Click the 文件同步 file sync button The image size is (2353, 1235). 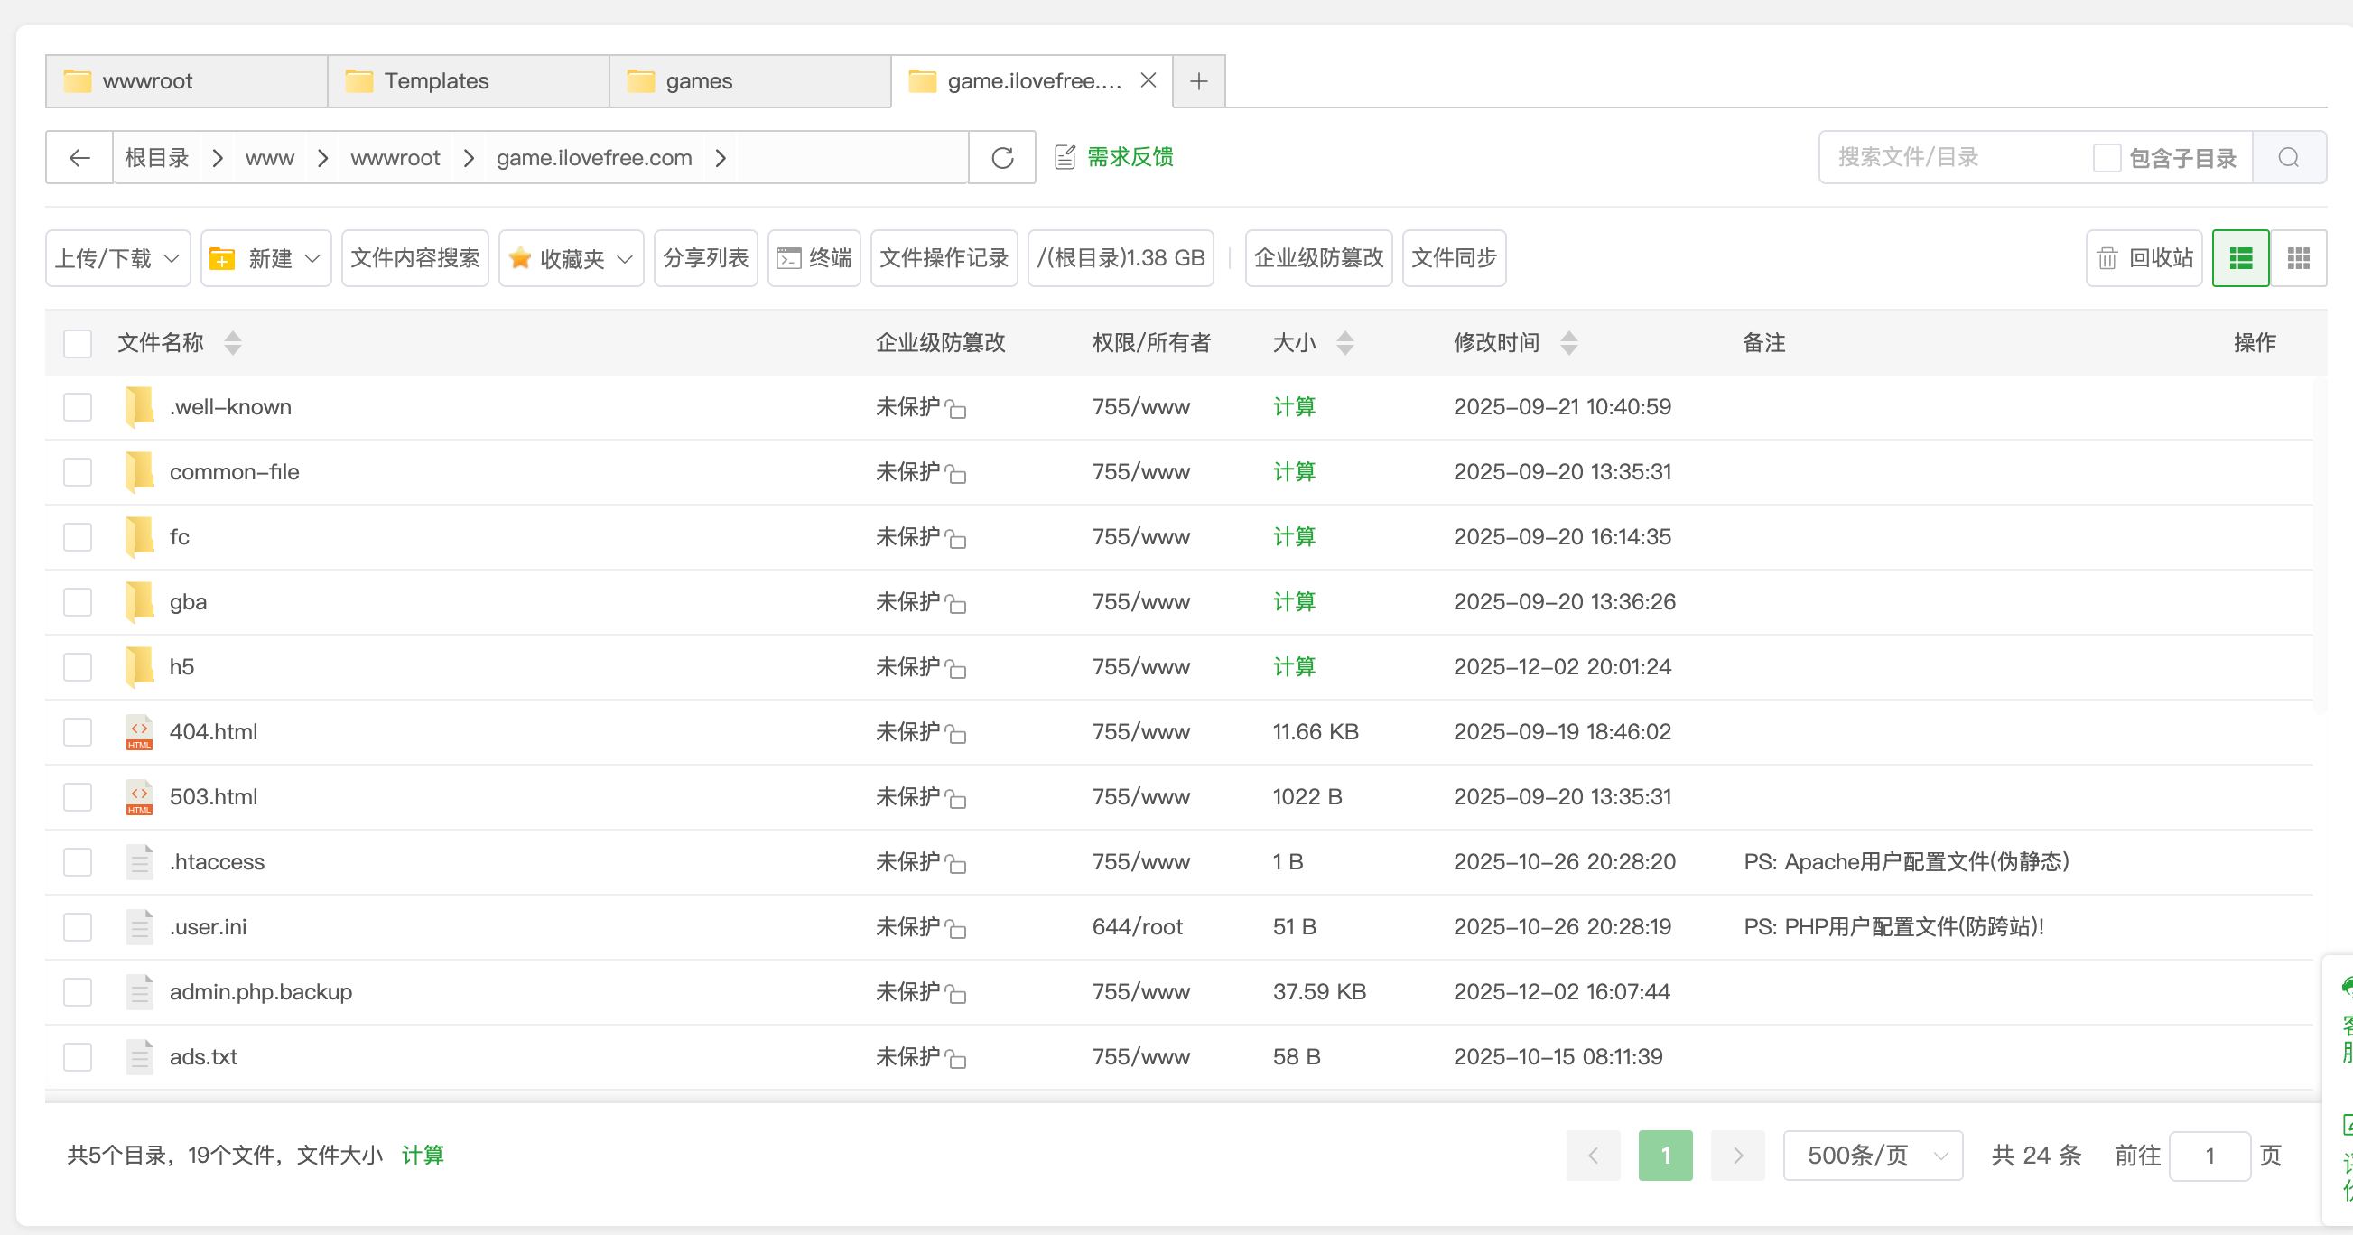[x=1454, y=258]
